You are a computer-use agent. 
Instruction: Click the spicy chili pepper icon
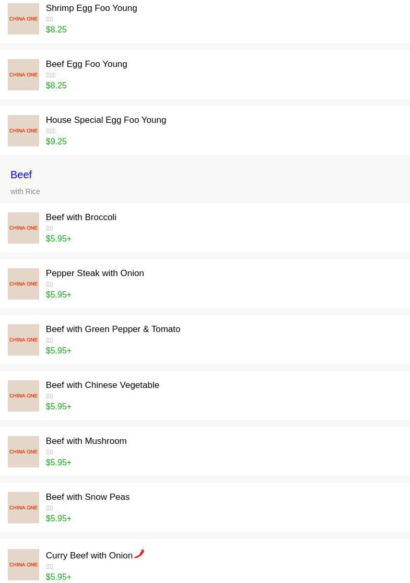139,553
